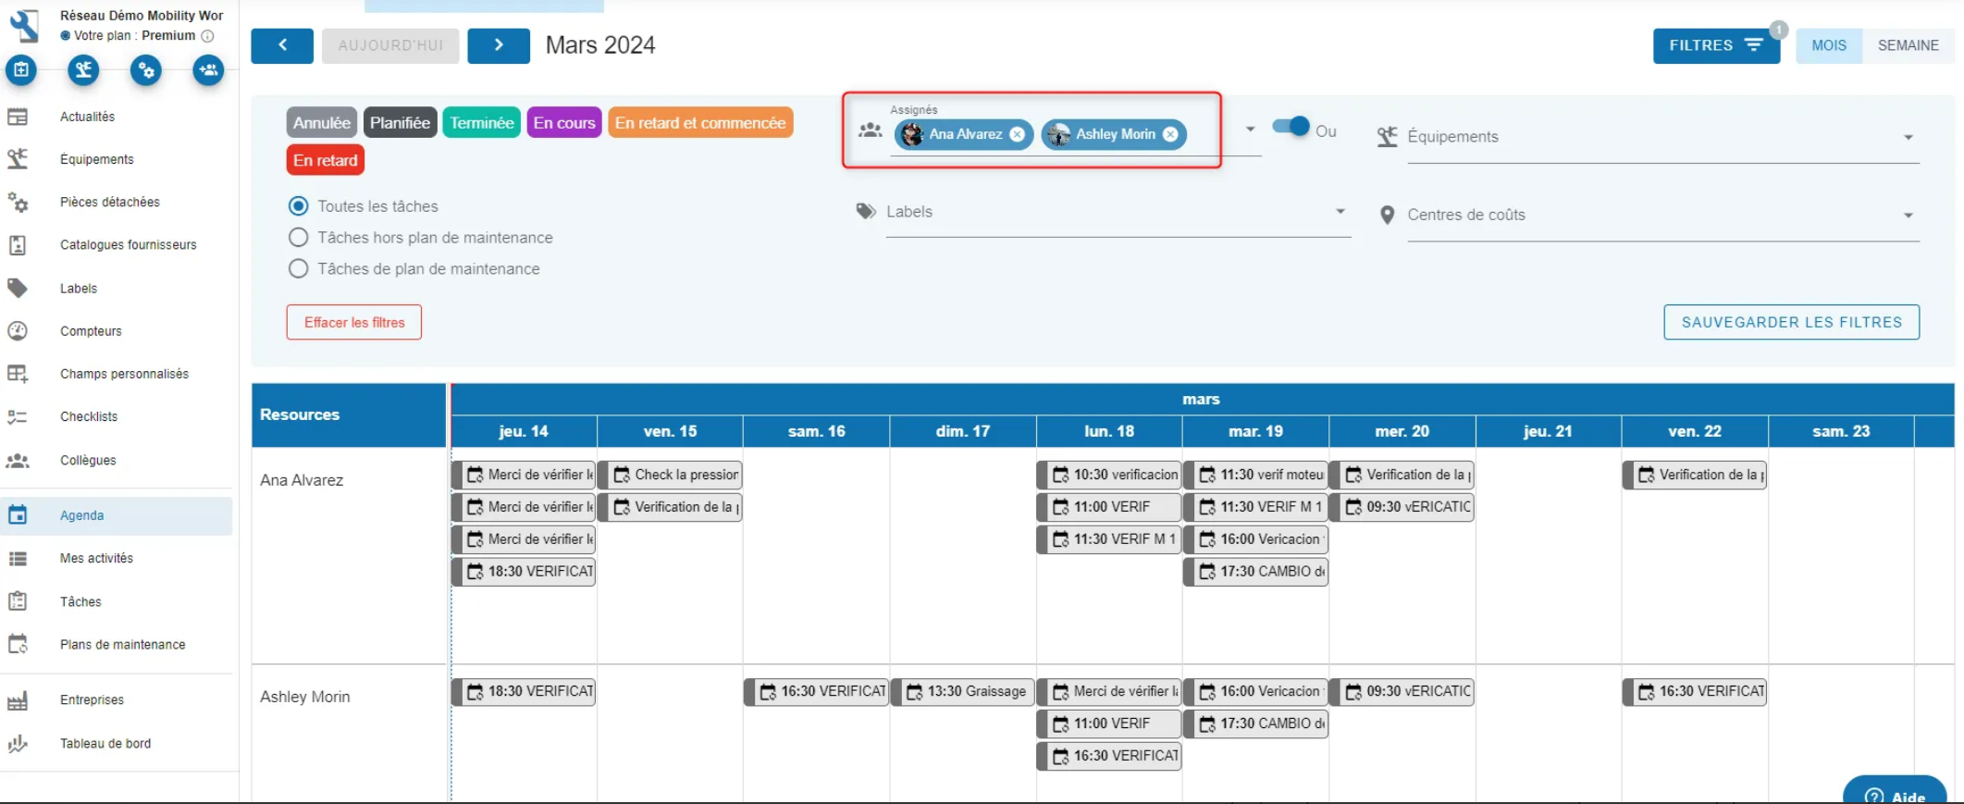Expand the Centres de coûts dropdown
1964x804 pixels.
point(1662,215)
